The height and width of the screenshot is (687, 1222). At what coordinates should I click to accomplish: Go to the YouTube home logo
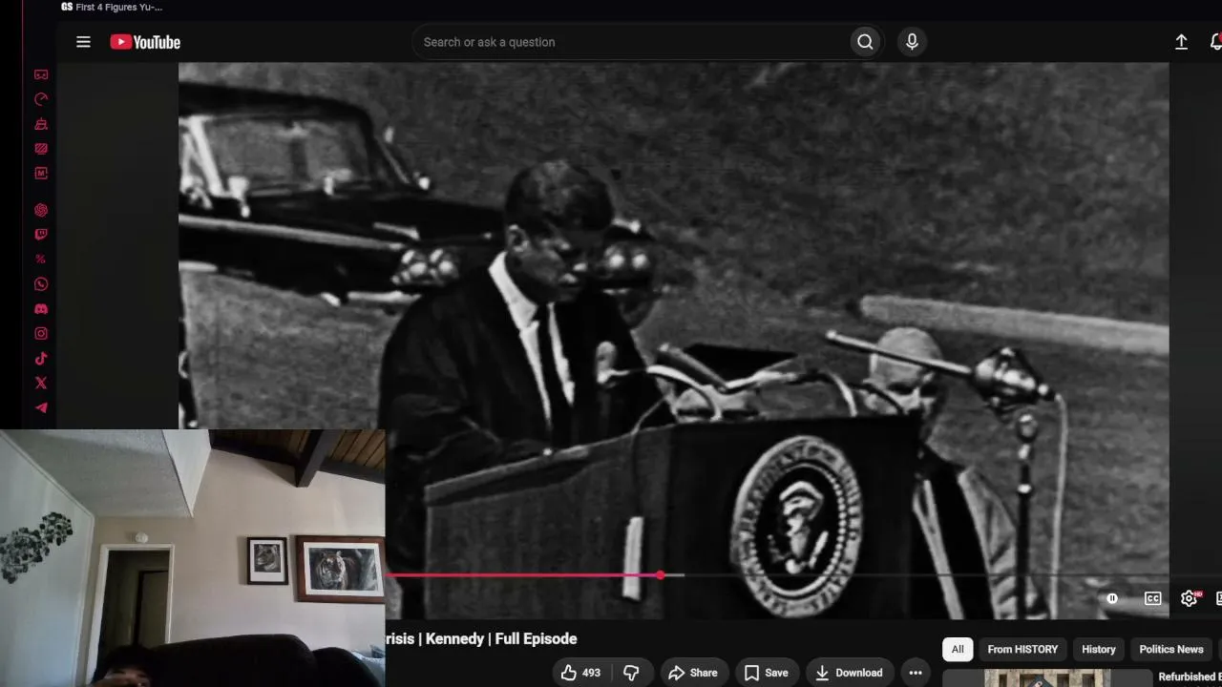(145, 42)
